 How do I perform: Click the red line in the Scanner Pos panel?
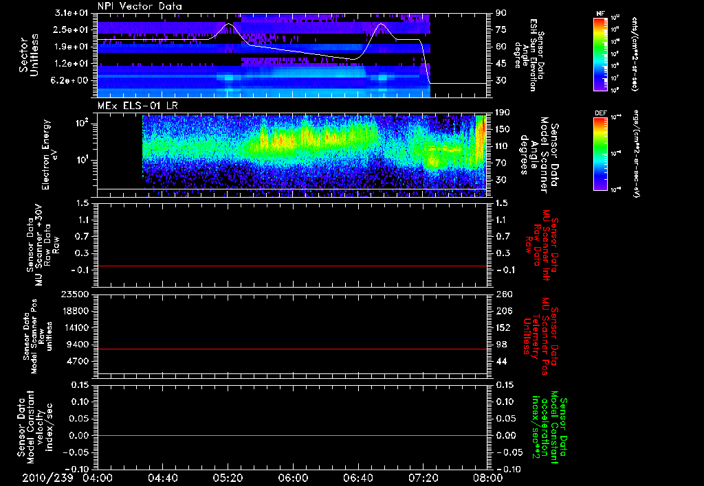[292, 349]
